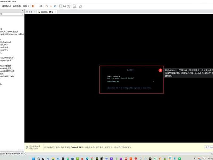Click the 我已完成安装 button
The height and width of the screenshot is (160, 213).
click(x=209, y=147)
